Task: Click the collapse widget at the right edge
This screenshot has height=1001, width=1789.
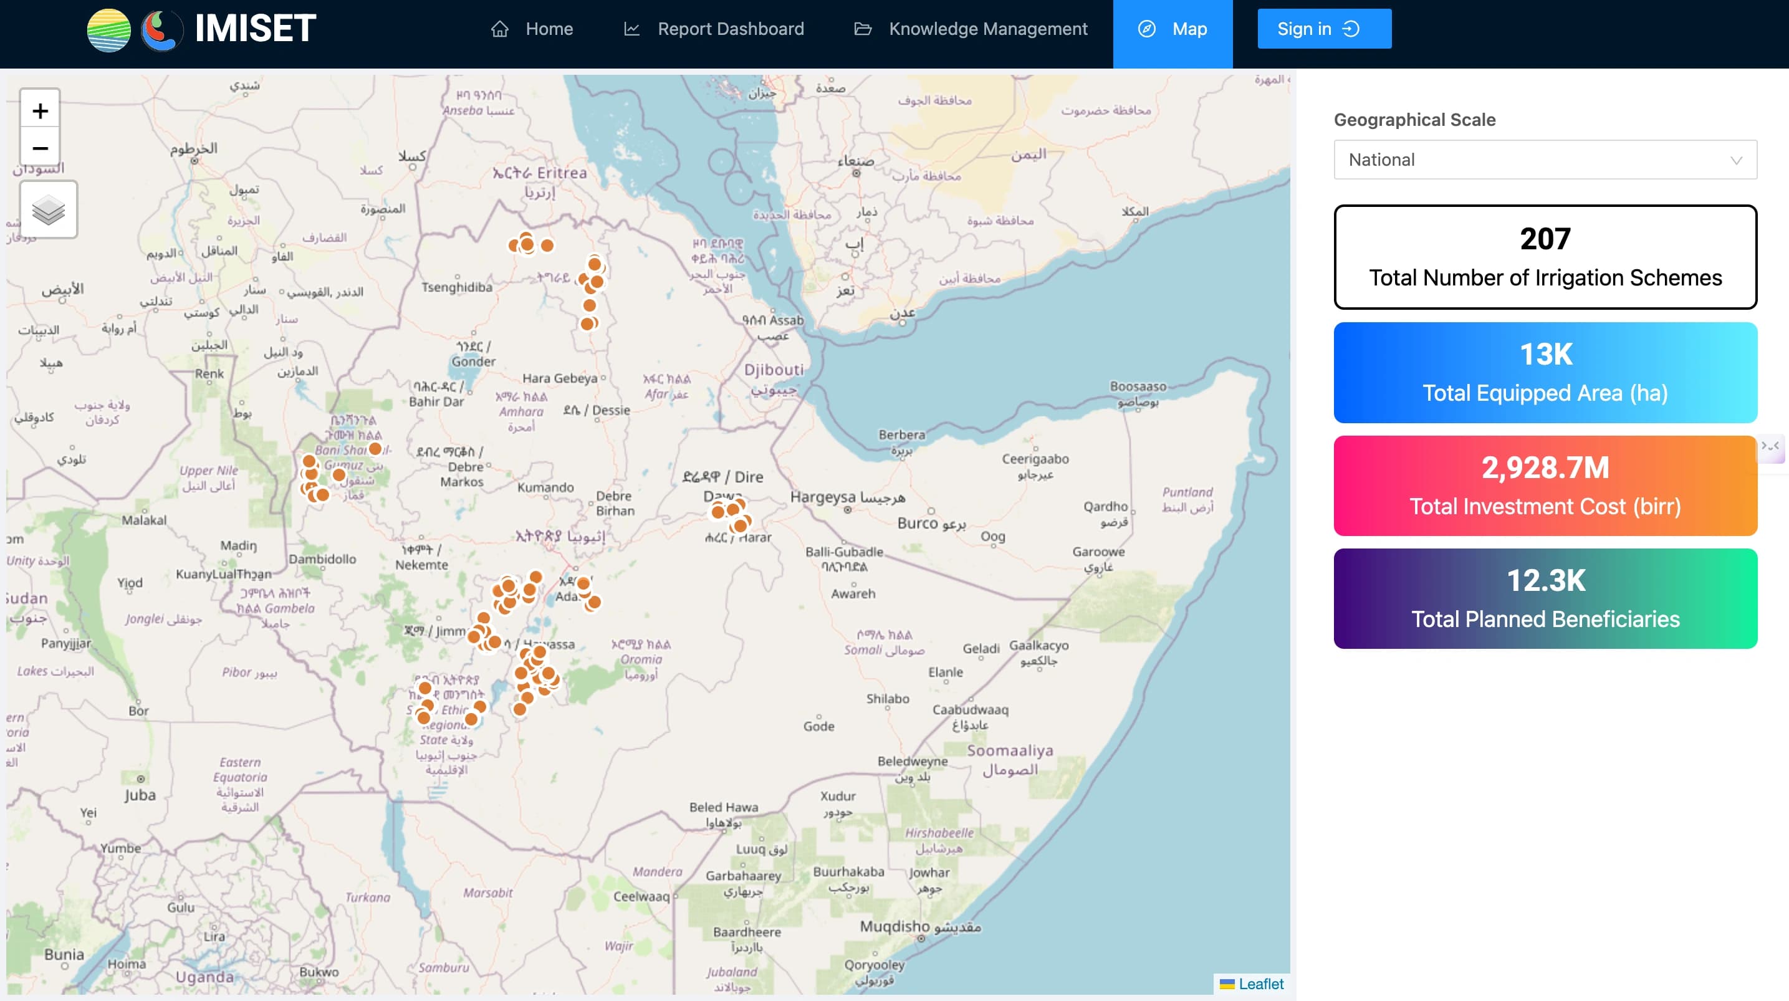Action: pyautogui.click(x=1770, y=448)
